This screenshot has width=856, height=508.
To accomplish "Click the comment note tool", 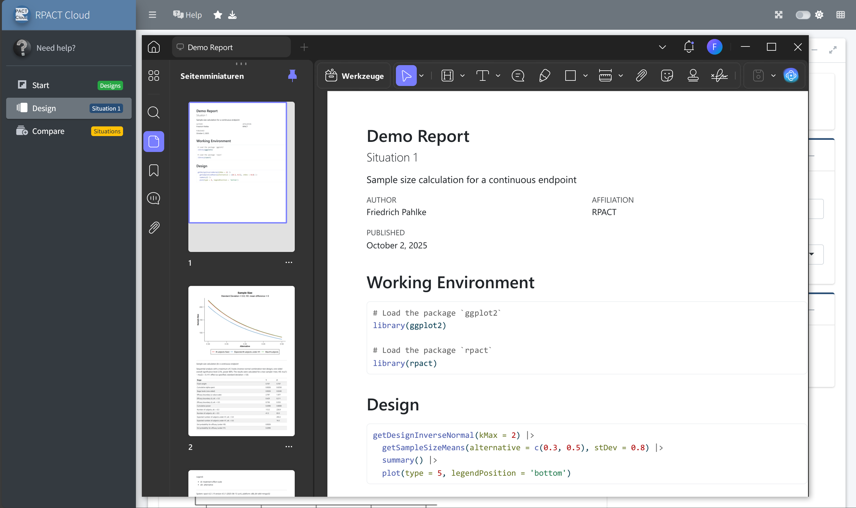I will [518, 75].
